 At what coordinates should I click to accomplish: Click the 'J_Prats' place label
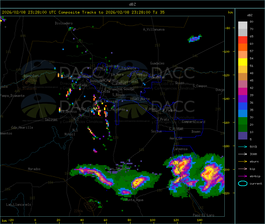(x=163, y=120)
